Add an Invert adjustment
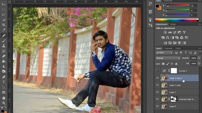The height and width of the screenshot is (113, 202). pos(165,43)
